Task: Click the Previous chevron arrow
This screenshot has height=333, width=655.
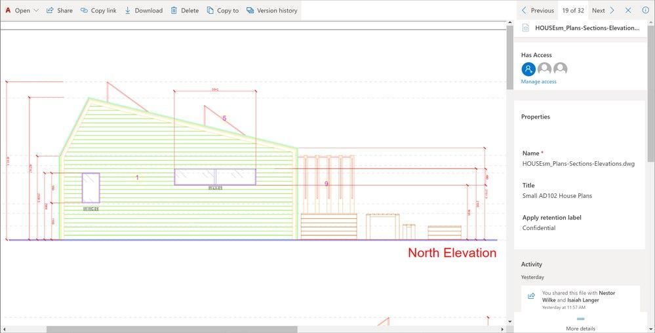Action: tap(525, 10)
